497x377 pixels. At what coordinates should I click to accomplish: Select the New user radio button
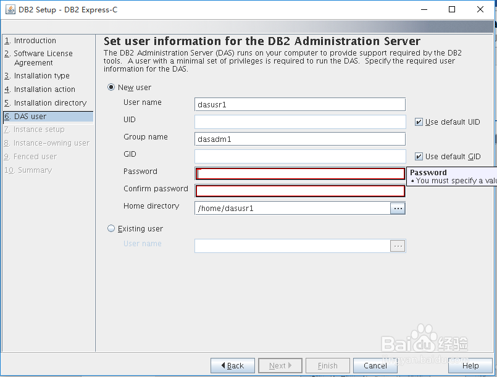(x=111, y=87)
